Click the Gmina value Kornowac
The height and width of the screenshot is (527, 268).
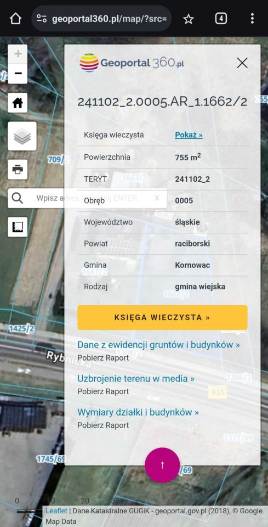[x=192, y=265]
